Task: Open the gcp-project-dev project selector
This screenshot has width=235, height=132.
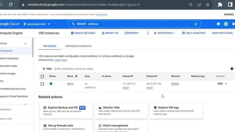Action: 37,24
